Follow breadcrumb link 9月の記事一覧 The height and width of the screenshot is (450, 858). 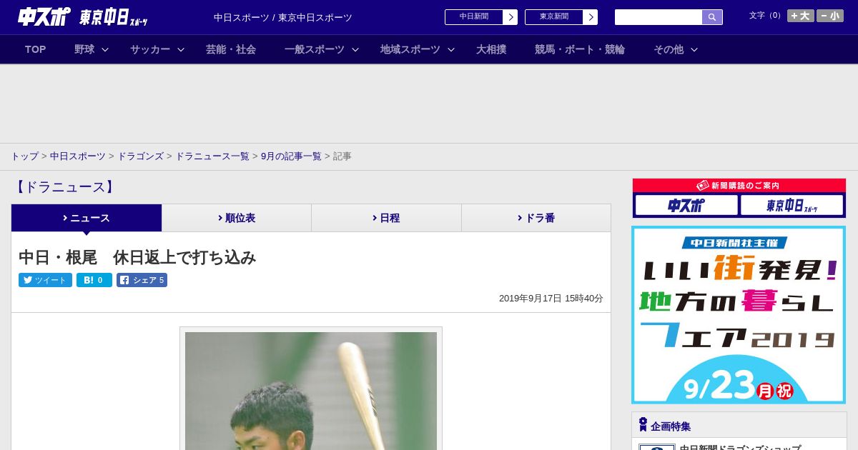coord(291,156)
